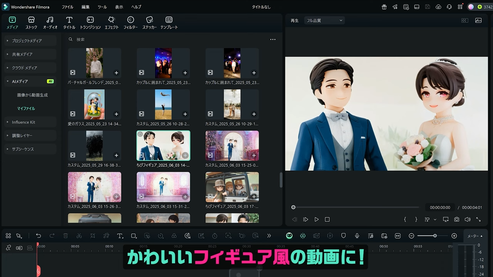This screenshot has width=493, height=277.
Task: Open the ステッカー stickers tab
Action: [x=149, y=23]
